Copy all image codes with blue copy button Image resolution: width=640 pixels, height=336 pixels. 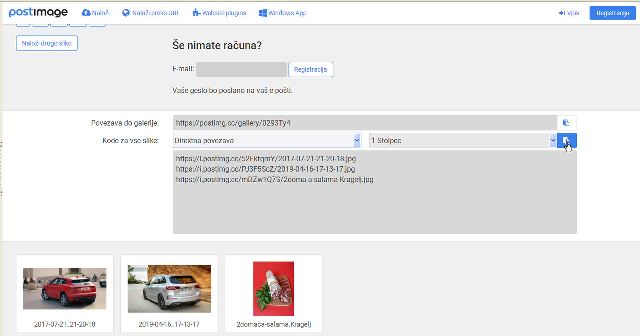(567, 141)
